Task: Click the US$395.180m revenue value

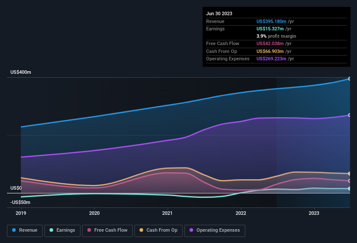Action: point(271,21)
